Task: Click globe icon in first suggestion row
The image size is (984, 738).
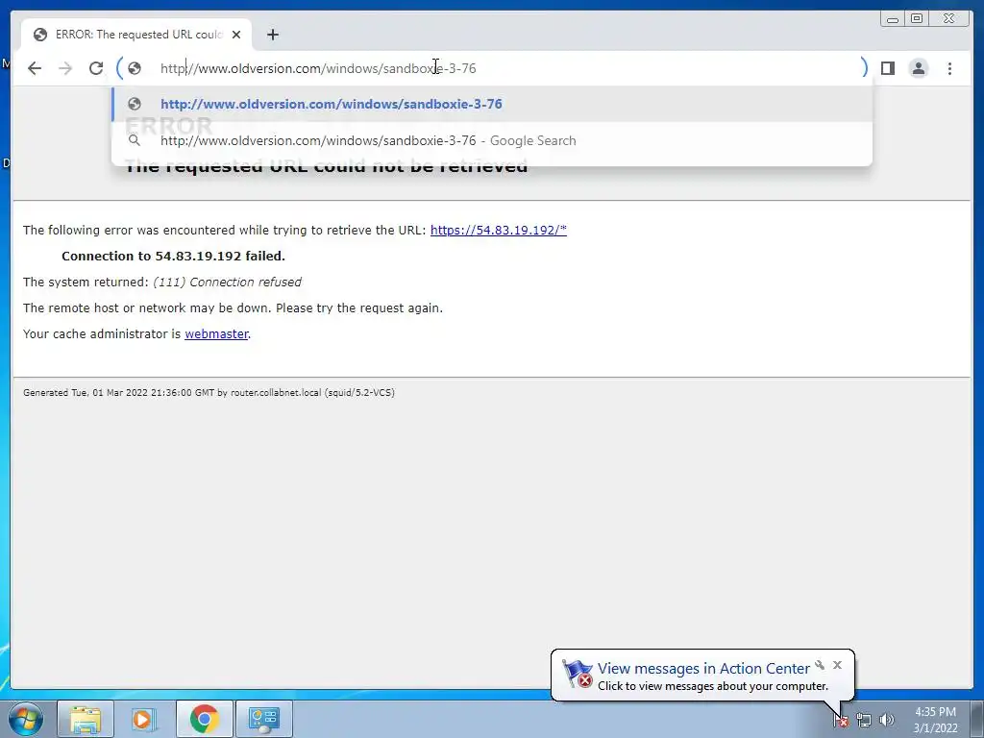Action: point(135,104)
